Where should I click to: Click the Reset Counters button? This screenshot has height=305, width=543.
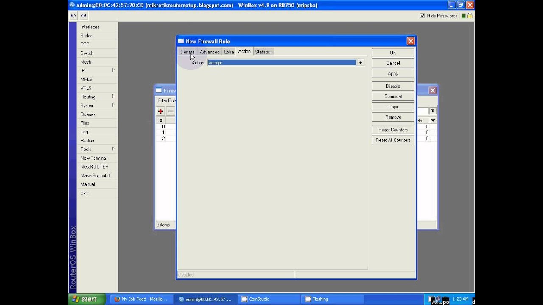pos(393,130)
